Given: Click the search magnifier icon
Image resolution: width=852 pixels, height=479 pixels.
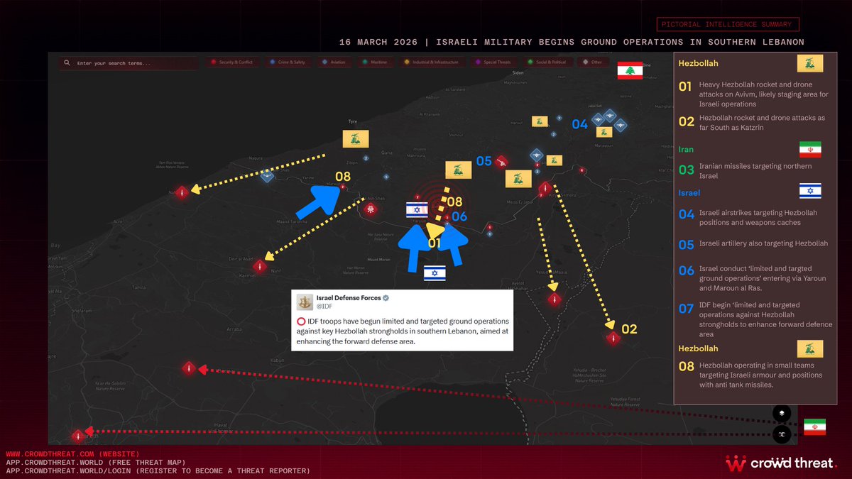Looking at the screenshot, I should pyautogui.click(x=67, y=63).
